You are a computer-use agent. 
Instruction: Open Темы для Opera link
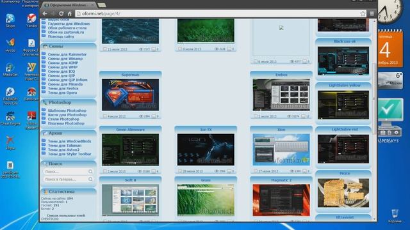tap(63, 93)
